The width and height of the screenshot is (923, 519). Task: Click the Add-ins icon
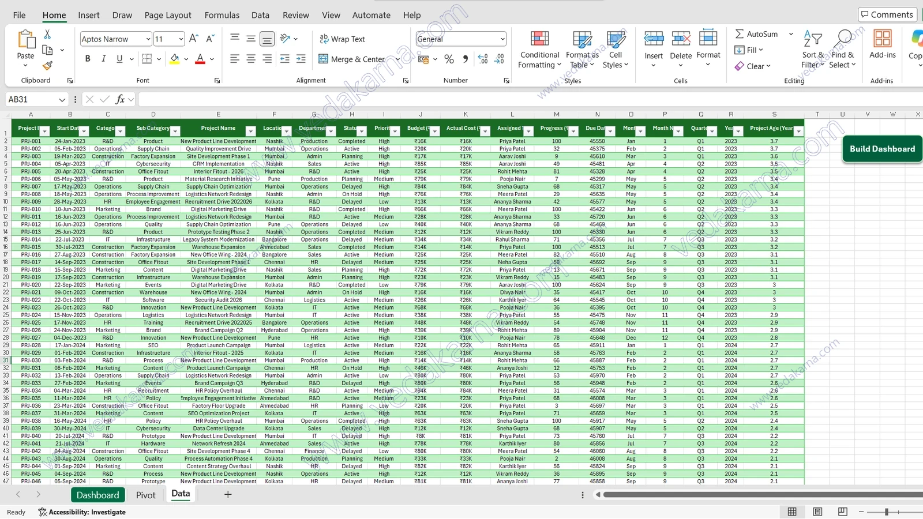(883, 39)
